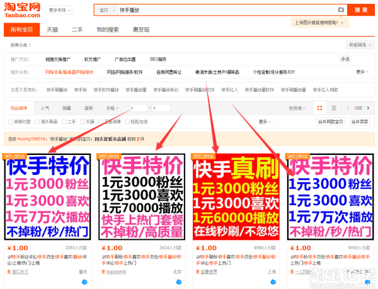Viewport: 378px width, 289px height.
Task: Try suggested search 快手粉
Action: [x=81, y=89]
